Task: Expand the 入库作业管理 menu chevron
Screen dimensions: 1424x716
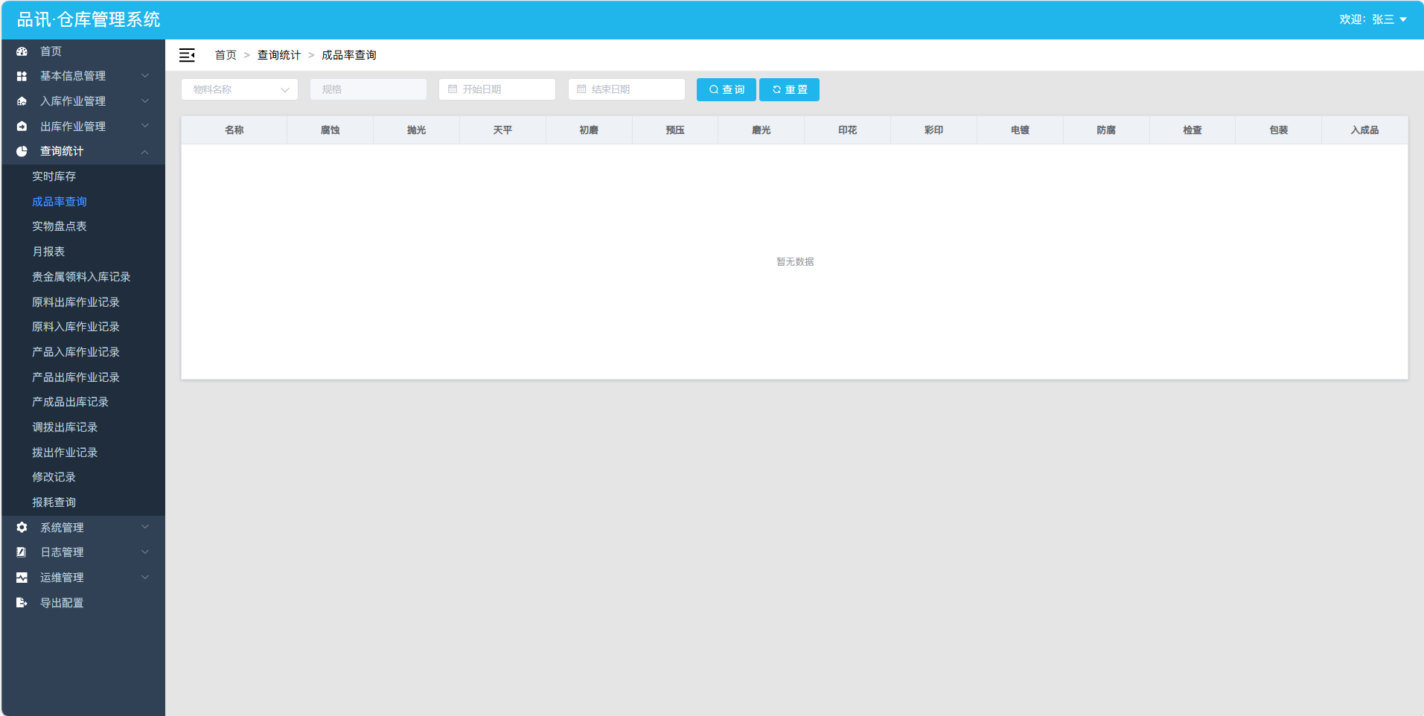Action: coord(145,101)
